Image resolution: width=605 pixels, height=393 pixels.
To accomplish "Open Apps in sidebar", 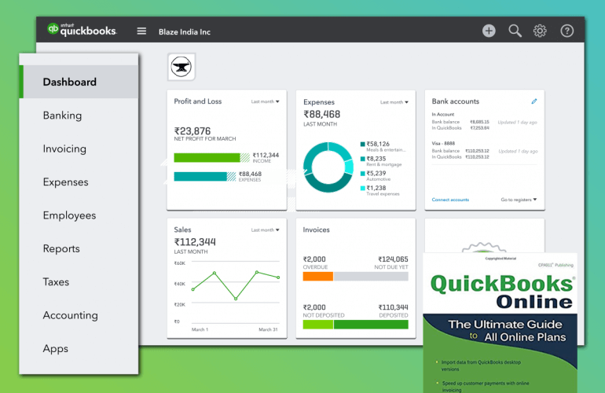I will tap(56, 349).
